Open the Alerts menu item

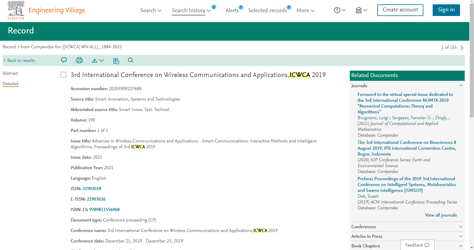pos(232,10)
